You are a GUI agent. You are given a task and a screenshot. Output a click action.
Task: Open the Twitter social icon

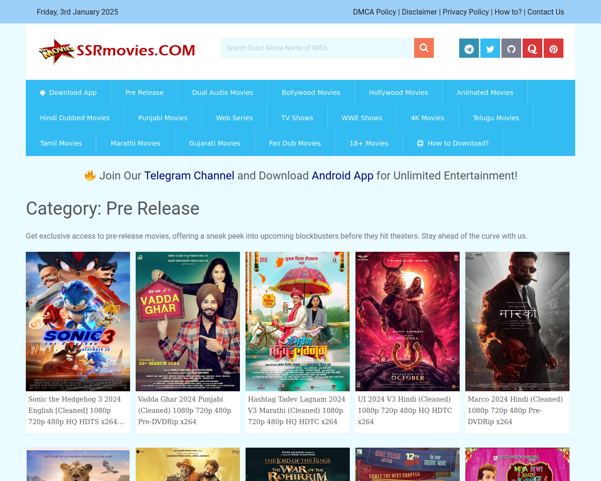490,48
